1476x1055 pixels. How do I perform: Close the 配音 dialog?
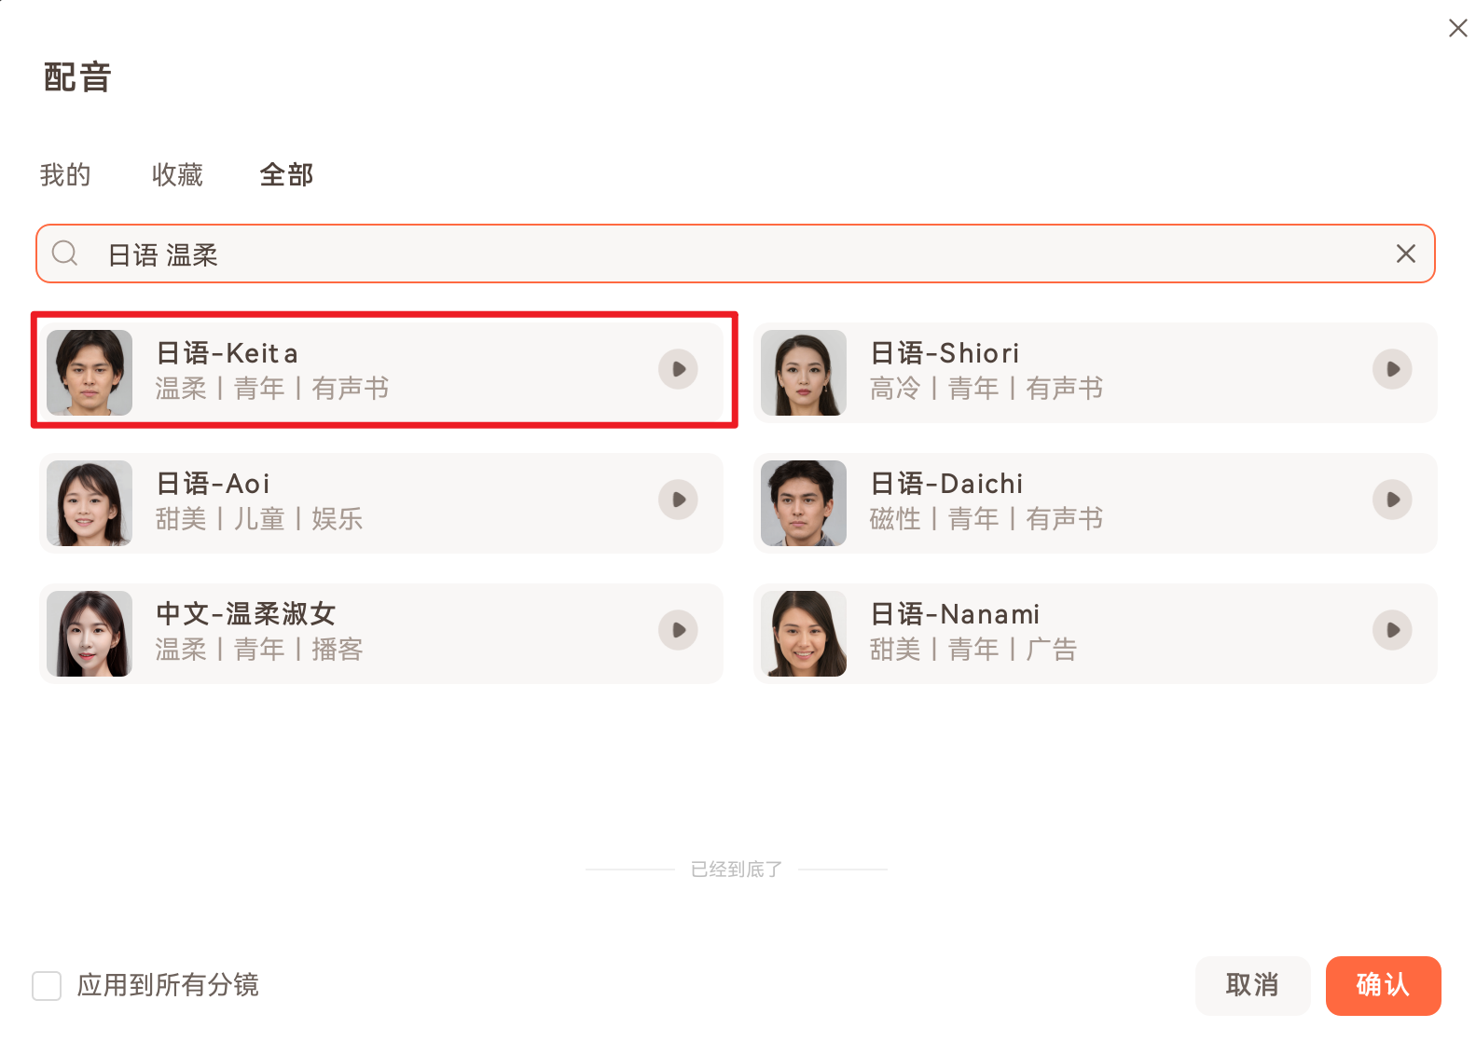pos(1457,28)
